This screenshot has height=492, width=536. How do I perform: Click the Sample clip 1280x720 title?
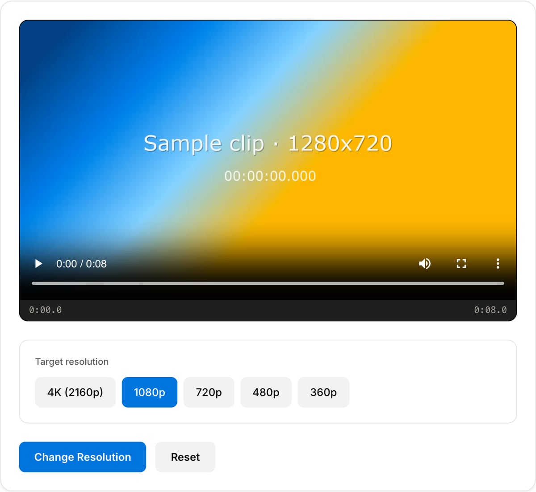268,143
